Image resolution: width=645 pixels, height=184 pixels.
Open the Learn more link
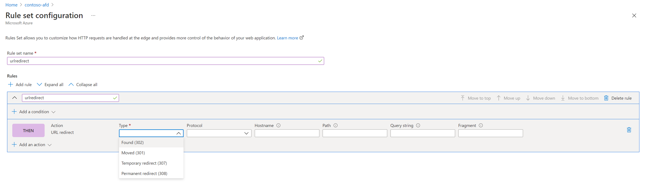click(x=287, y=38)
